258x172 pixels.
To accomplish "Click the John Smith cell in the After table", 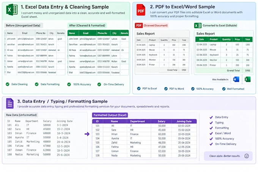I will click(x=73, y=39).
